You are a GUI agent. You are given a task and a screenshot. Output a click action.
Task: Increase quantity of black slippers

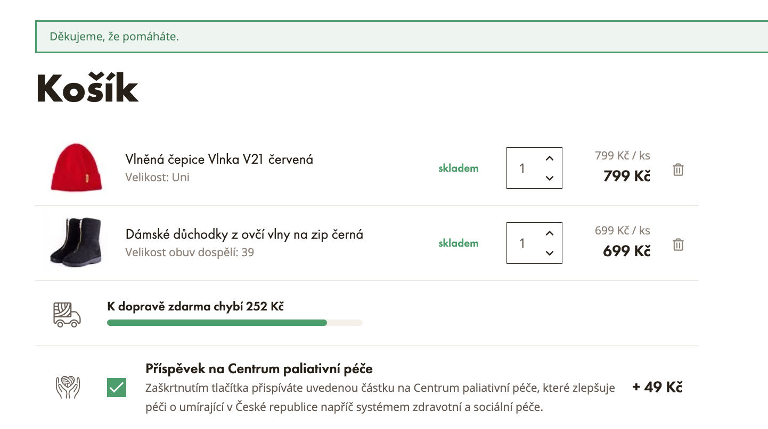[x=550, y=233]
